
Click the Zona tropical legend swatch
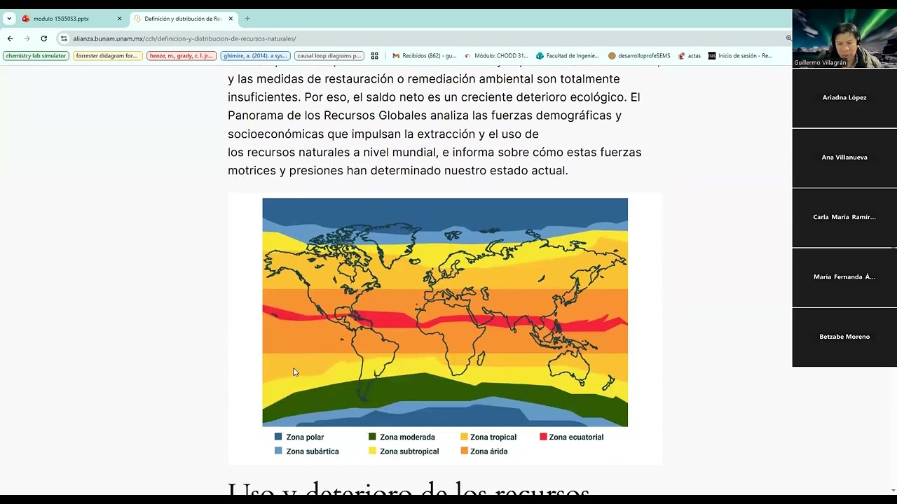[x=464, y=437]
